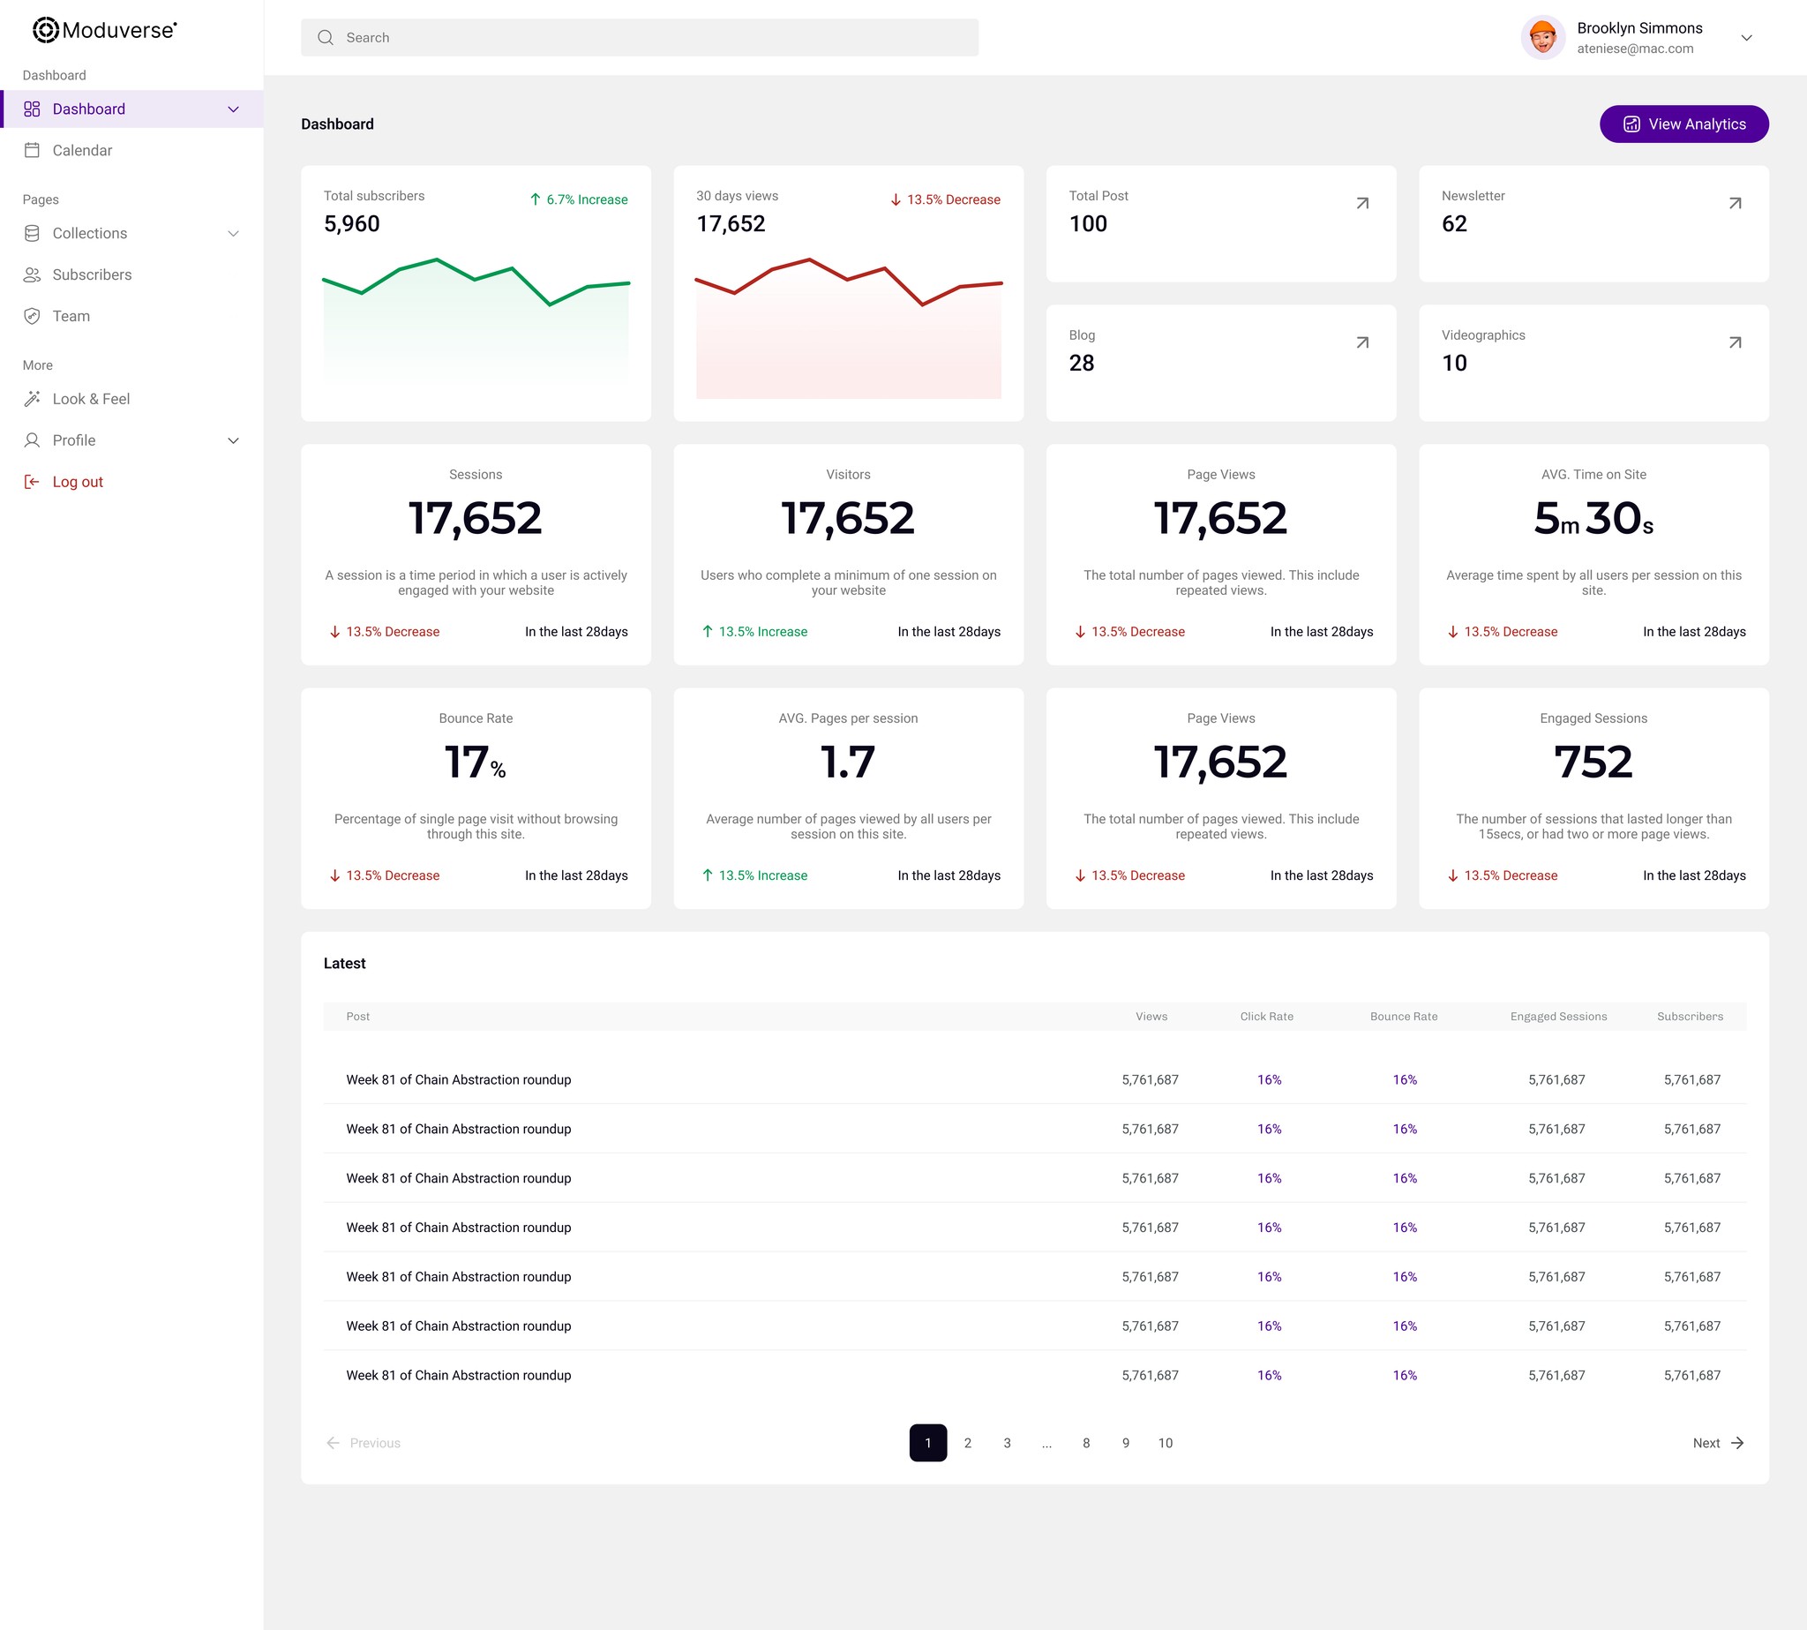This screenshot has width=1807, height=1630.
Task: Expand the Profile submenu chevron
Action: (233, 440)
